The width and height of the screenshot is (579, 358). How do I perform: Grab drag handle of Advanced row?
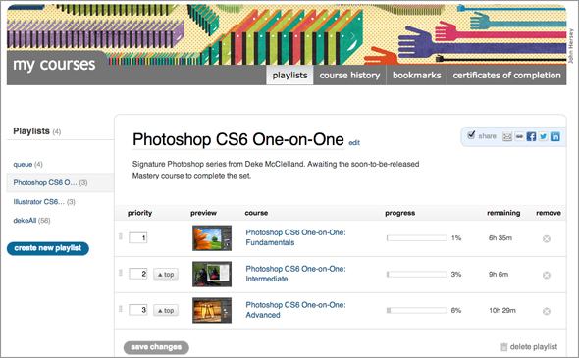[121, 309]
